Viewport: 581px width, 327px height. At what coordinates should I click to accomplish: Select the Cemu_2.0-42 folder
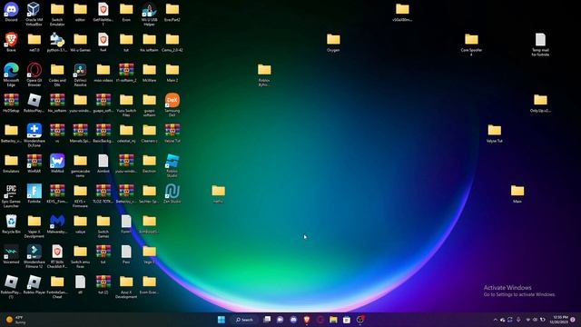[x=172, y=43]
